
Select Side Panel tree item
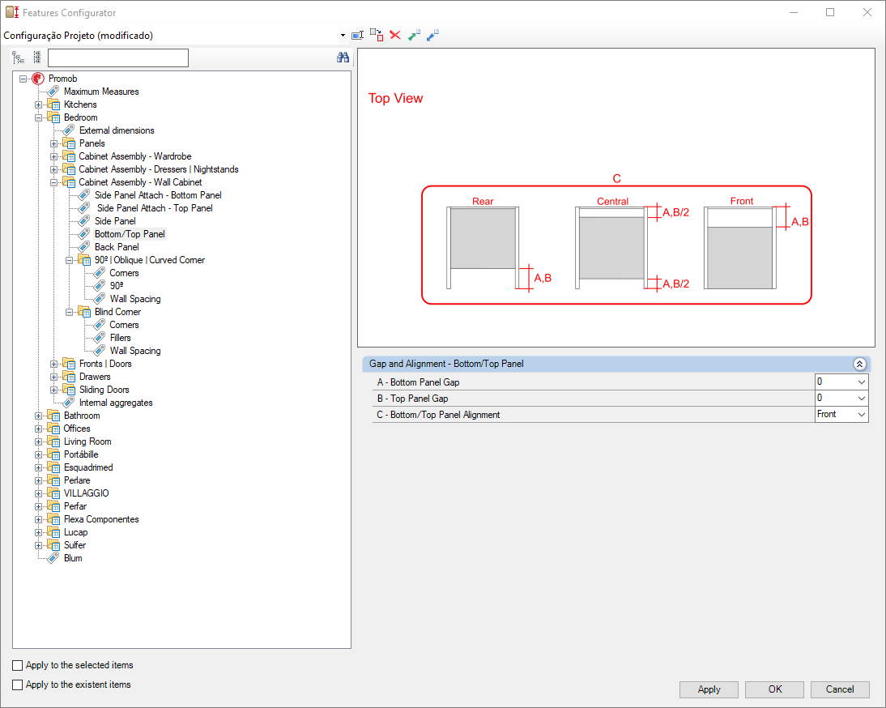coord(115,221)
